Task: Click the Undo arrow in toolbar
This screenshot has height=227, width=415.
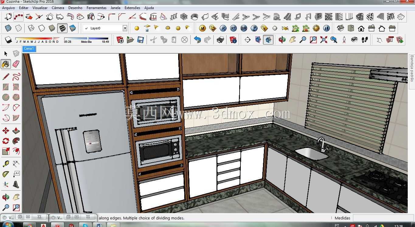Action: coord(197,40)
